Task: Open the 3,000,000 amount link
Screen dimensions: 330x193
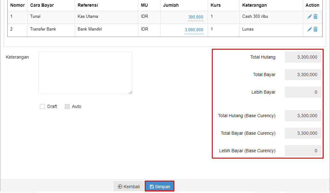Action: click(194, 30)
